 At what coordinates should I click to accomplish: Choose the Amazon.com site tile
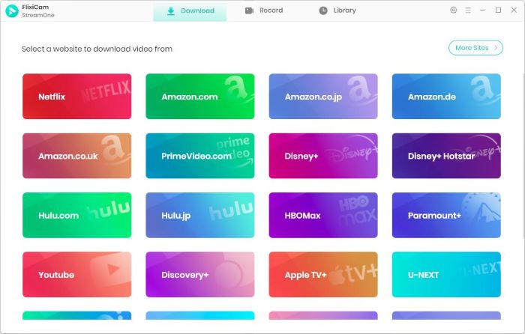(200, 97)
